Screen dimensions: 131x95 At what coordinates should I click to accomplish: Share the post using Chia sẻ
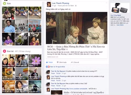[x=75, y=62]
